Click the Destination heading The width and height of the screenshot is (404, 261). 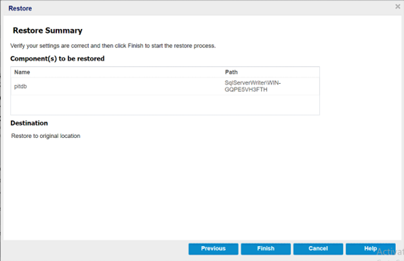click(29, 123)
